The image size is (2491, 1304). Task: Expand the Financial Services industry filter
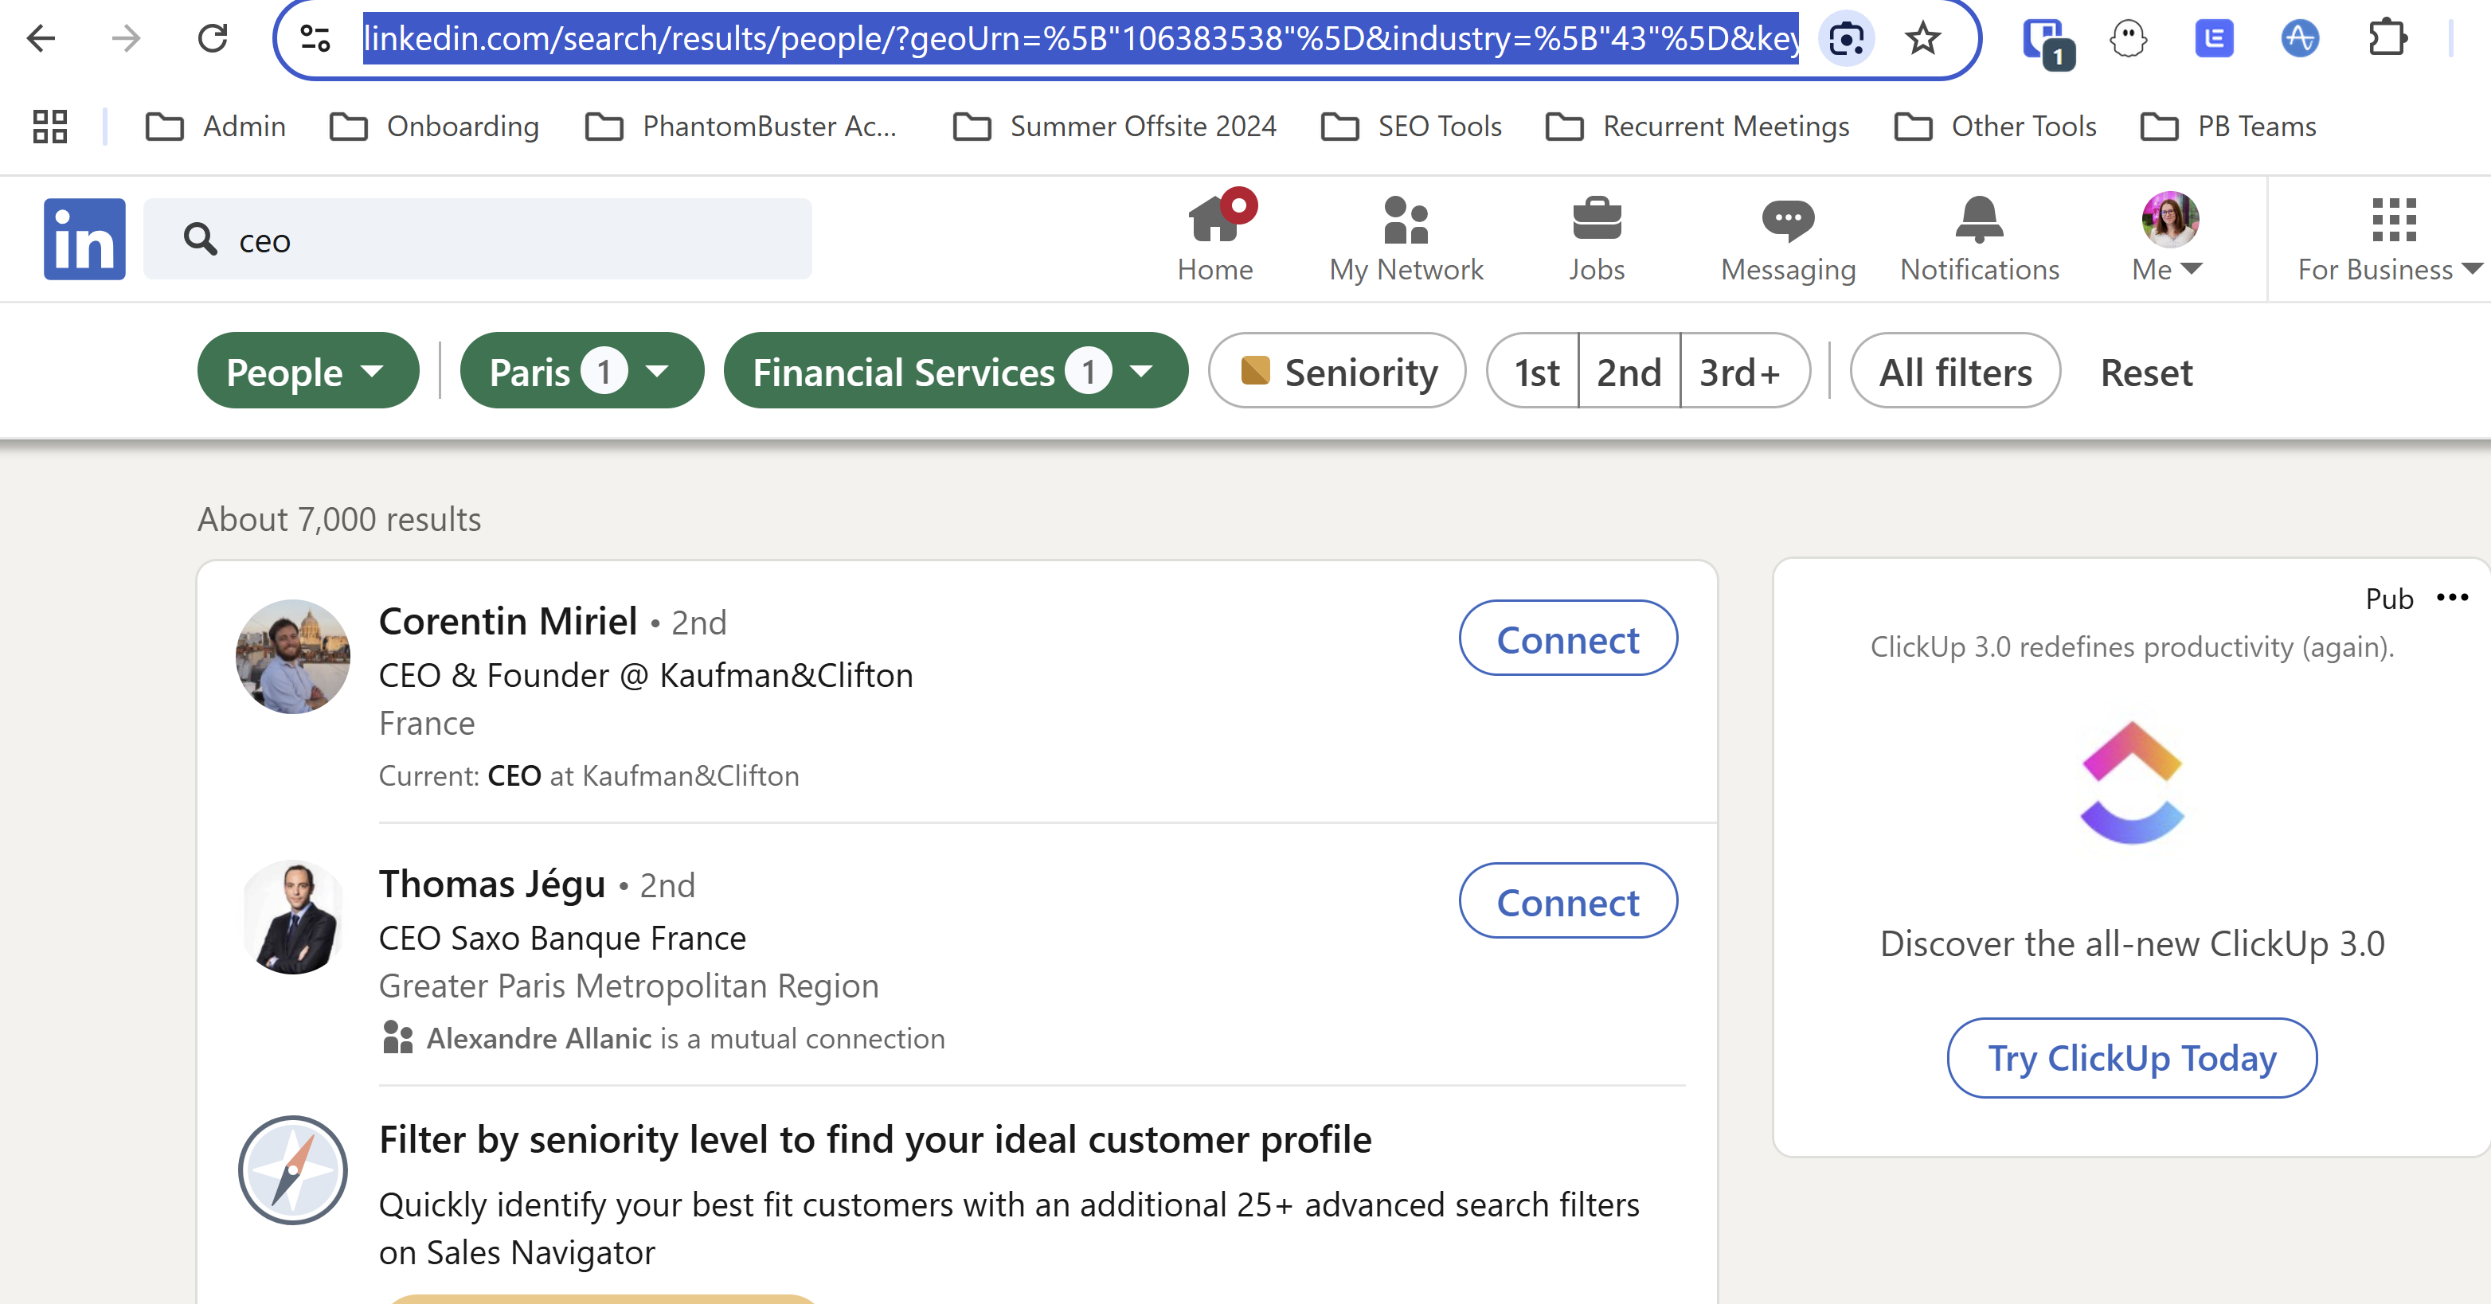[956, 371]
